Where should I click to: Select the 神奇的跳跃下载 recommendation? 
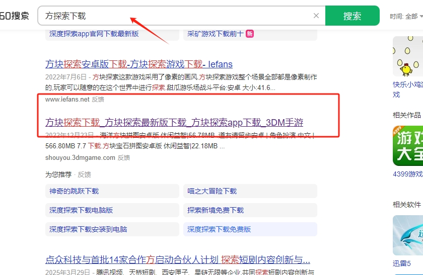(74, 191)
